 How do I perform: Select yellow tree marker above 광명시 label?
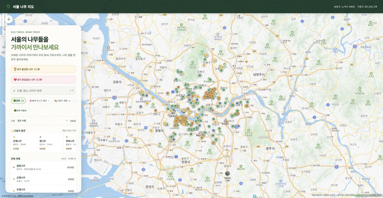tap(151, 131)
